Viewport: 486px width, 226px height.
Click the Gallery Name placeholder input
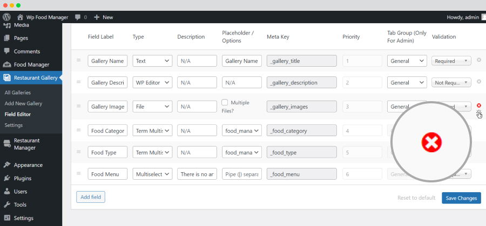pos(242,61)
